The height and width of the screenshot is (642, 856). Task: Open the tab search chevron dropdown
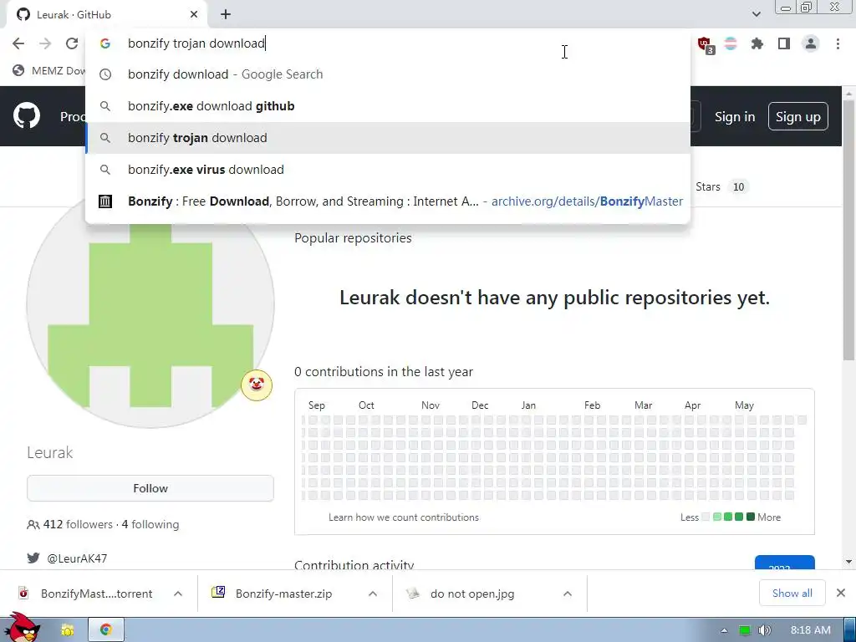coord(756,14)
